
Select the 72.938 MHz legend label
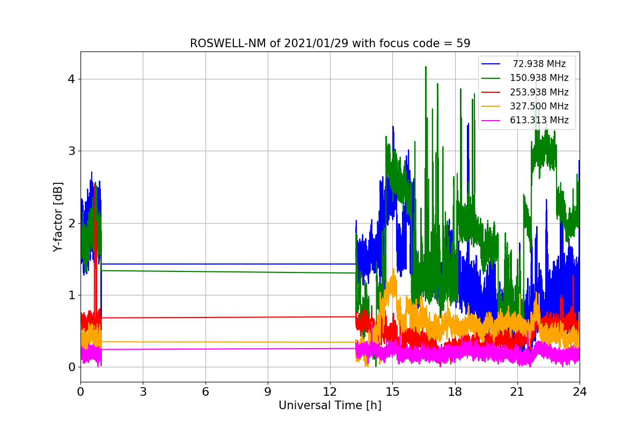coord(539,64)
